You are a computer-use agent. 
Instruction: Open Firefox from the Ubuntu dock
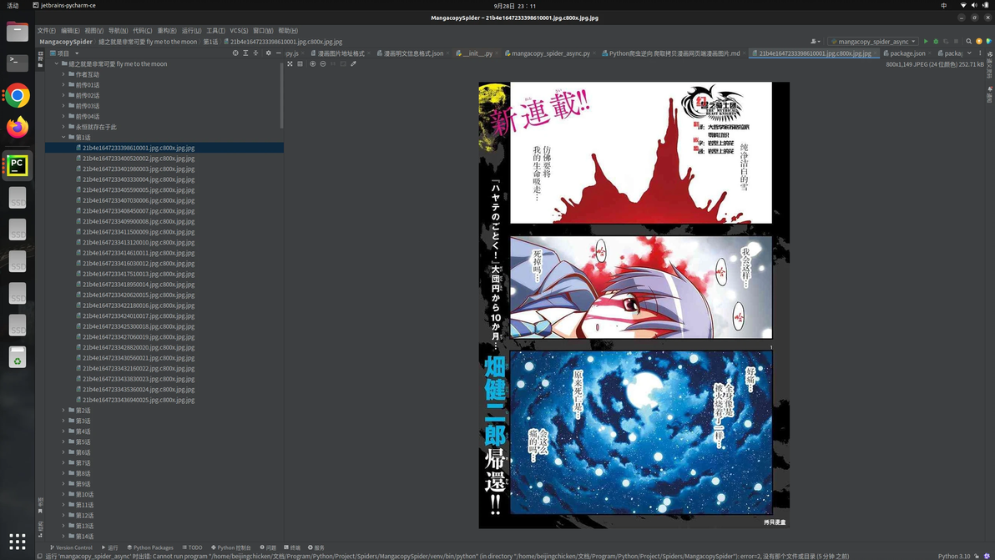tap(18, 128)
